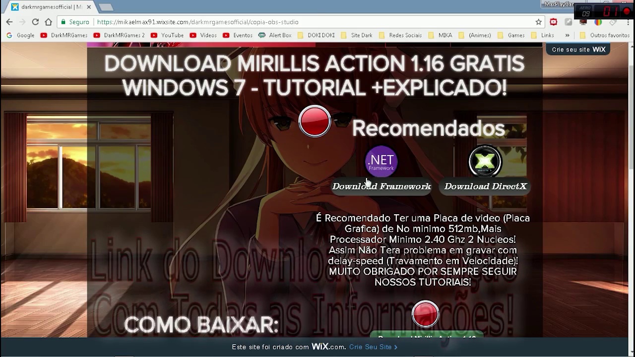Click the Download Framework button
635x357 pixels.
click(381, 186)
